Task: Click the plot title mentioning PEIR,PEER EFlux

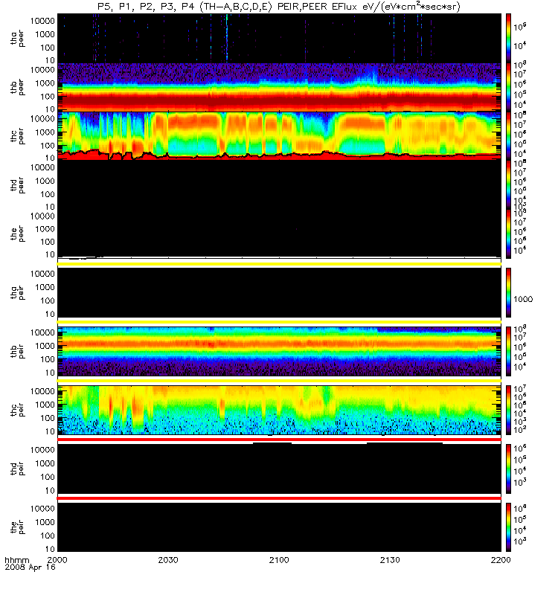Action: 278,7
